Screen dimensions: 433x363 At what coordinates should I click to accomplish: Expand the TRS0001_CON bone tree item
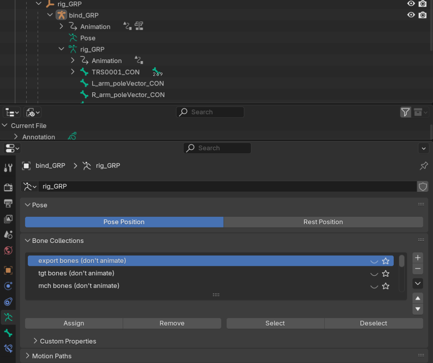pos(73,72)
